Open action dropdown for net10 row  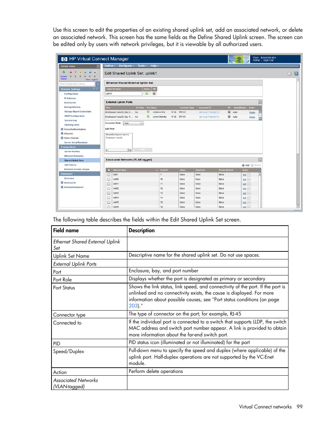tap(249, 179)
